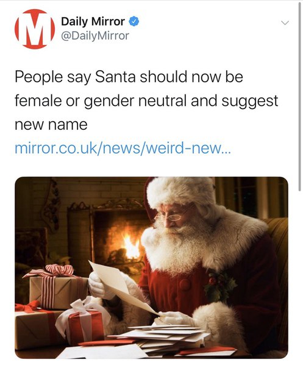
Task: Click Santa's white fur hat
Action: (181, 191)
